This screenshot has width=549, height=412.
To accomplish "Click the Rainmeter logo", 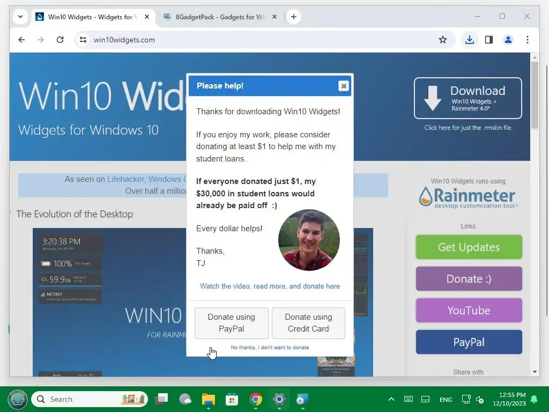I will [468, 197].
